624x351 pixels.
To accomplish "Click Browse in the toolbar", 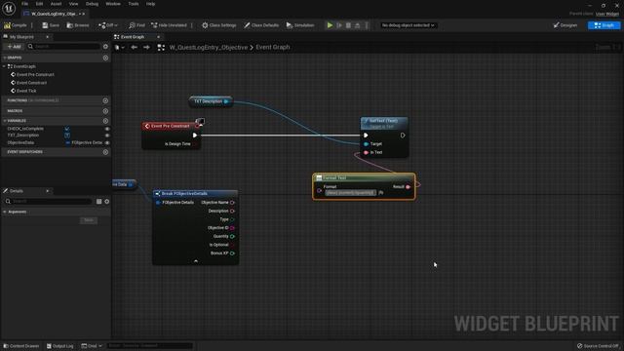I will tap(78, 25).
